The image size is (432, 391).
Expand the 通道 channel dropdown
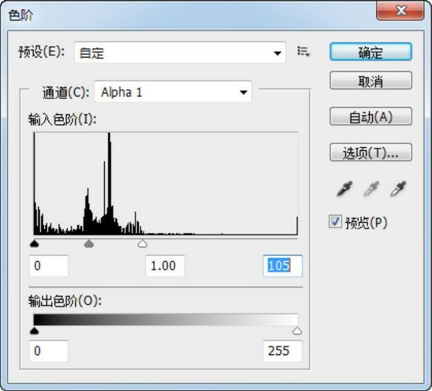pos(173,92)
